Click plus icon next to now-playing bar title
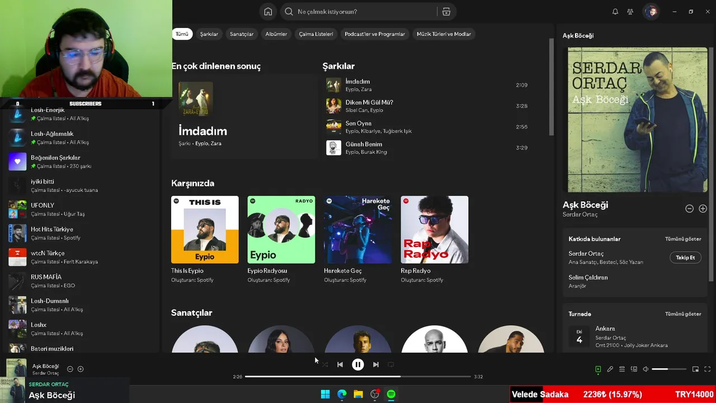The width and height of the screenshot is (716, 403). point(81,369)
